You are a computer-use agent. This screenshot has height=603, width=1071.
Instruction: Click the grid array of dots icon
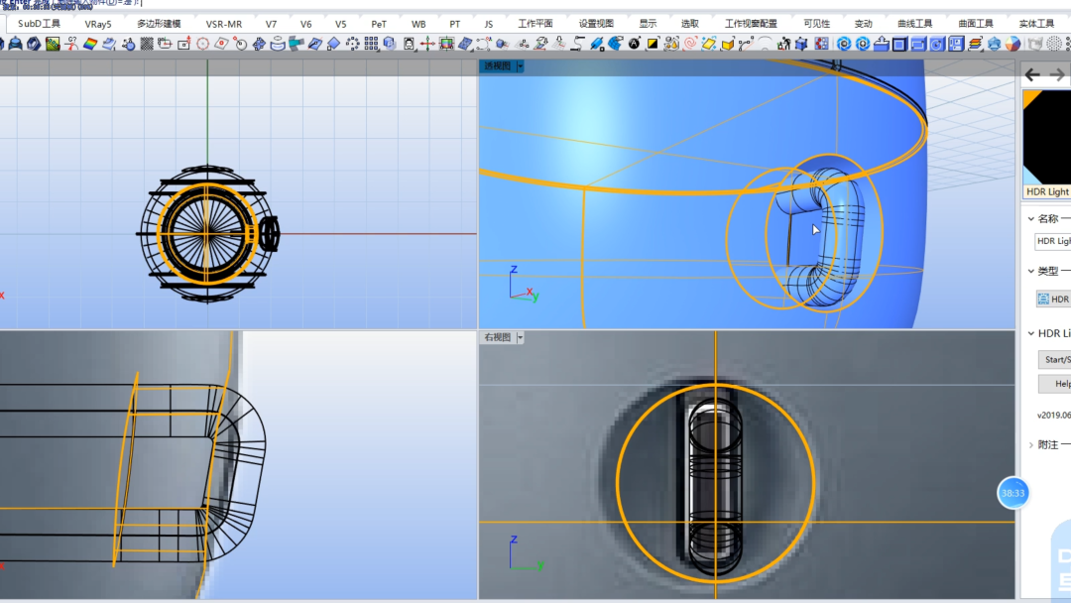[x=371, y=45]
